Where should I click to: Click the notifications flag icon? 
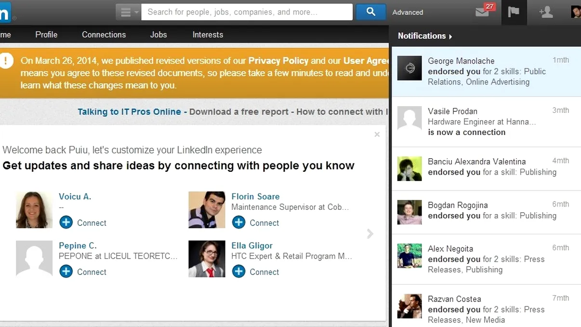(x=514, y=13)
